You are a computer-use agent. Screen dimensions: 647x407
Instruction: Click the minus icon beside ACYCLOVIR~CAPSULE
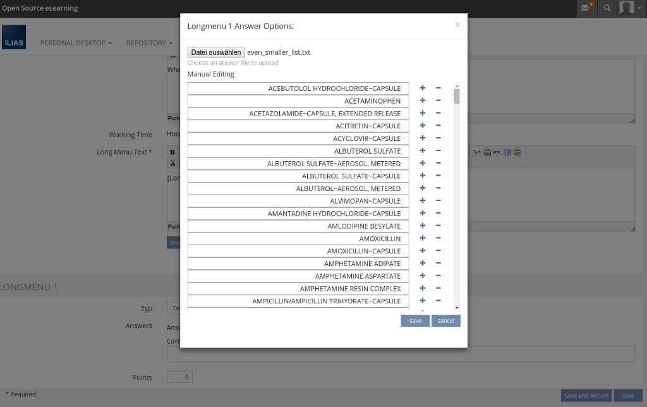[438, 138]
